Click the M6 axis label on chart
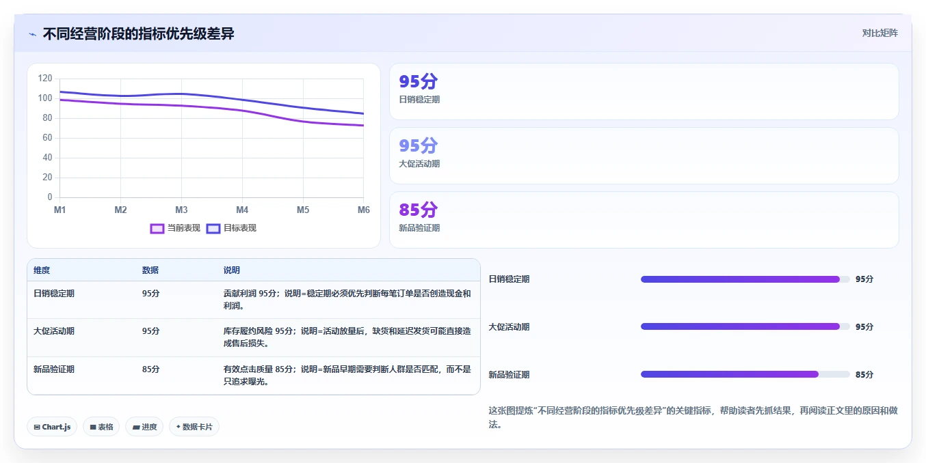This screenshot has width=926, height=463. (363, 210)
